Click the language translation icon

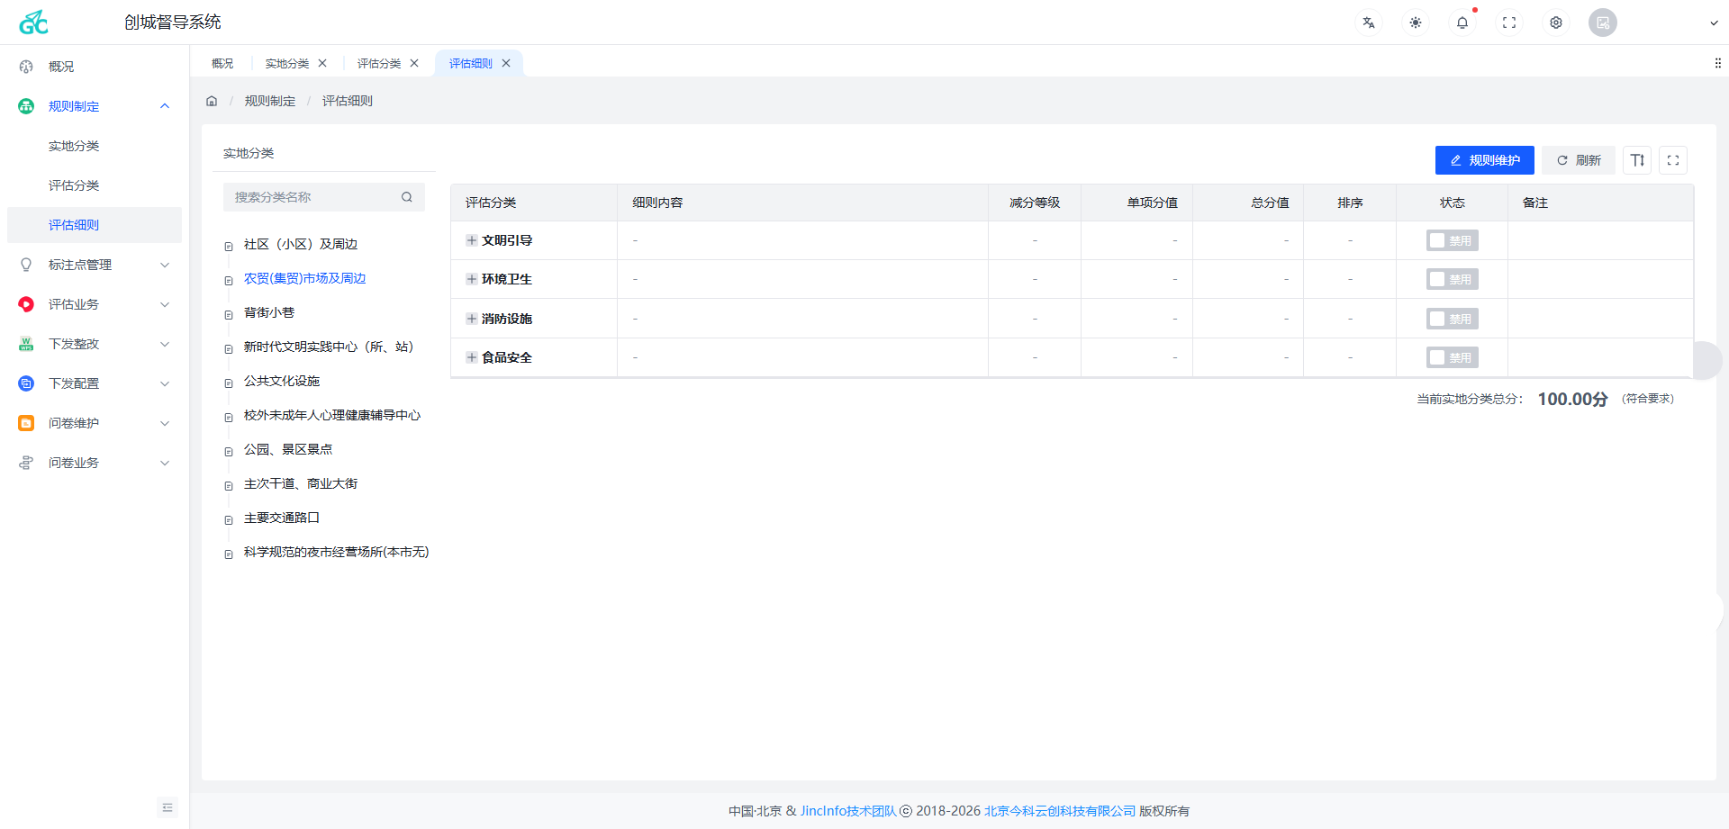click(x=1368, y=23)
